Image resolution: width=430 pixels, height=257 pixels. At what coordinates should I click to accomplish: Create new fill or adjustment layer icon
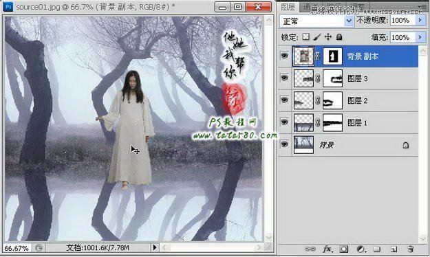coord(361,249)
